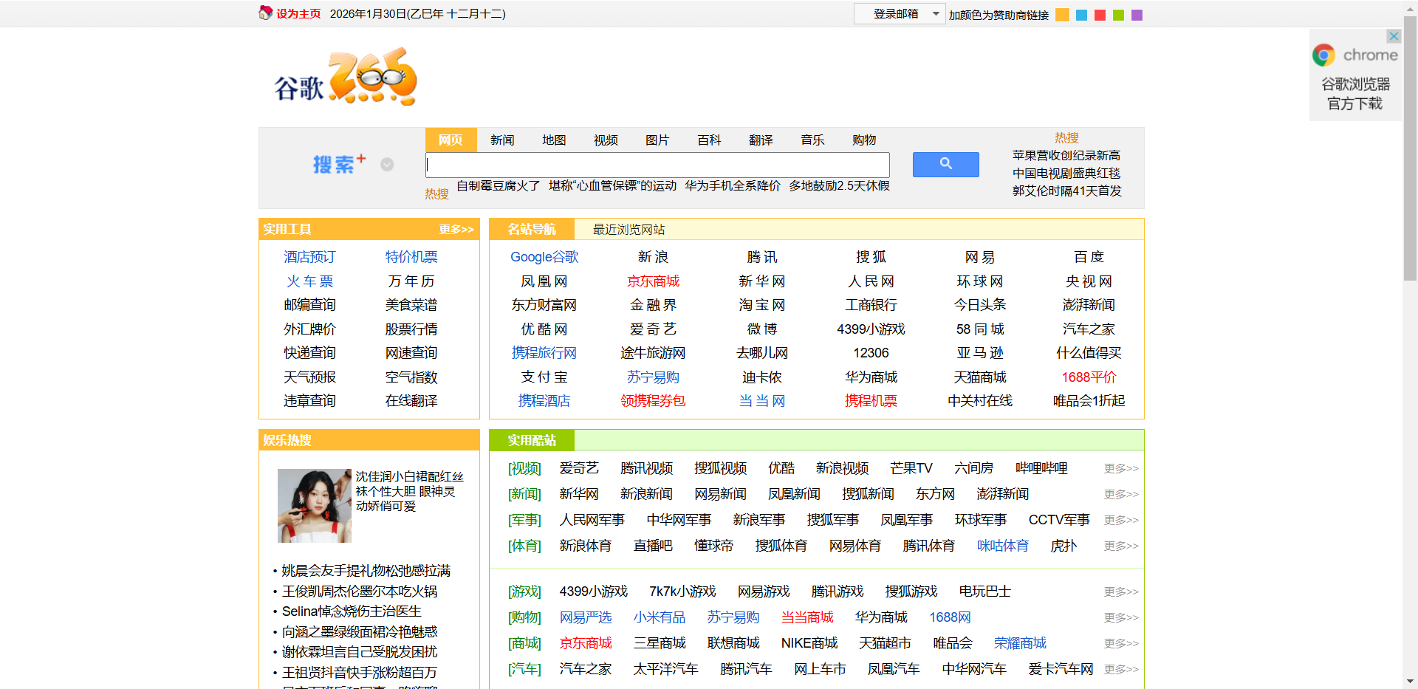Click the Chrome logo in the download ad
Screen dimensions: 1418x689
[x=1323, y=54]
